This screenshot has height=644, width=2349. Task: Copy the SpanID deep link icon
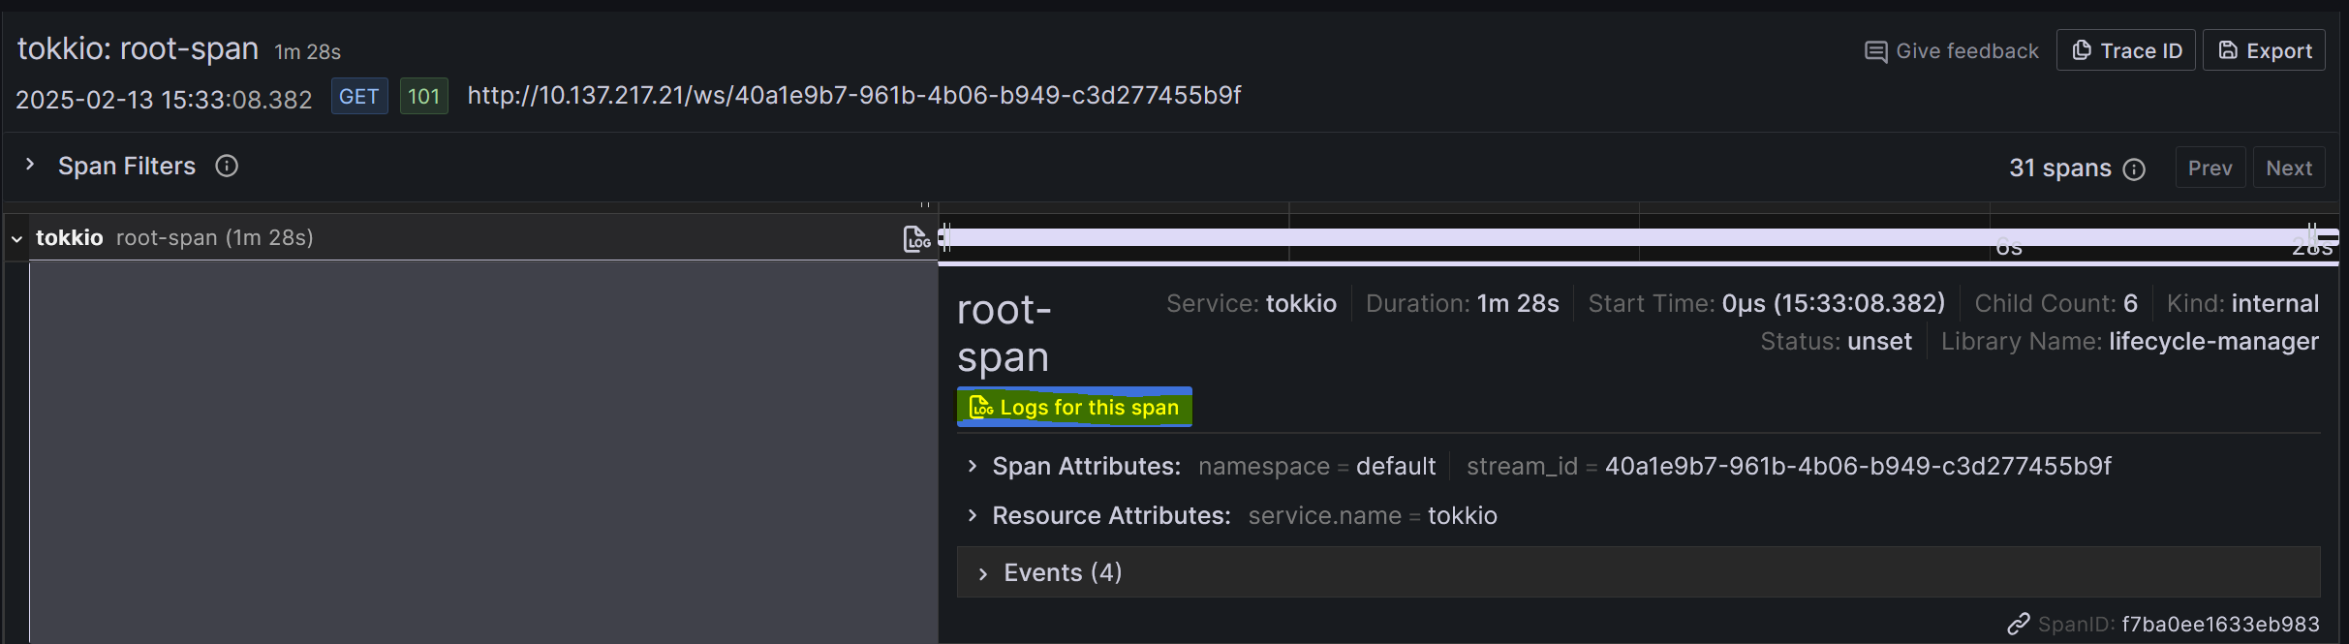(x=2019, y=625)
